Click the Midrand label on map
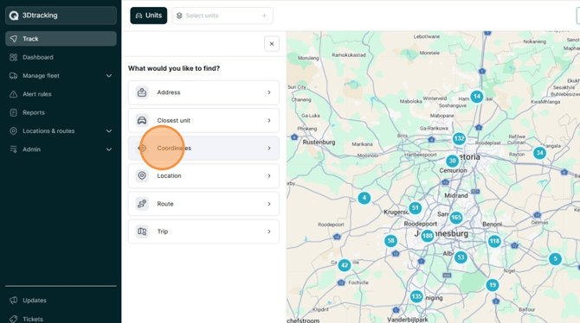 (x=456, y=195)
